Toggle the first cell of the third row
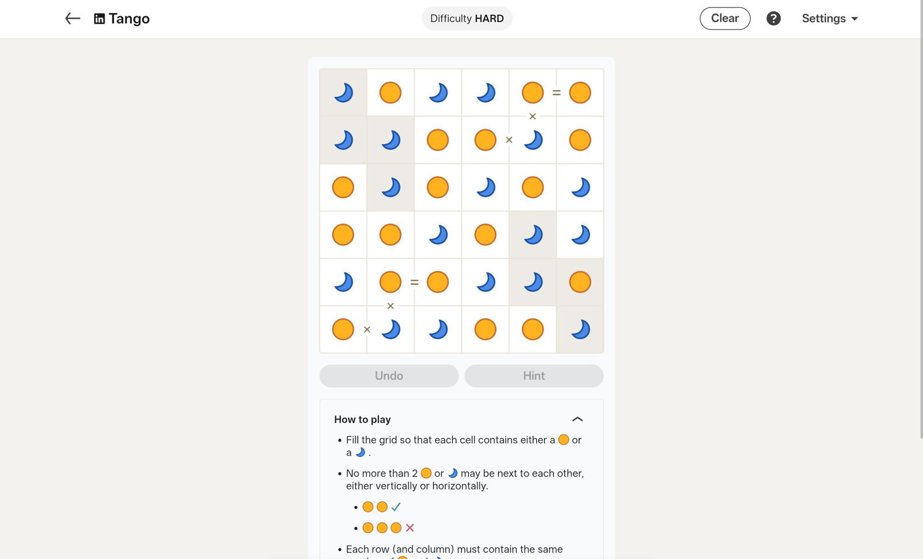 (343, 187)
